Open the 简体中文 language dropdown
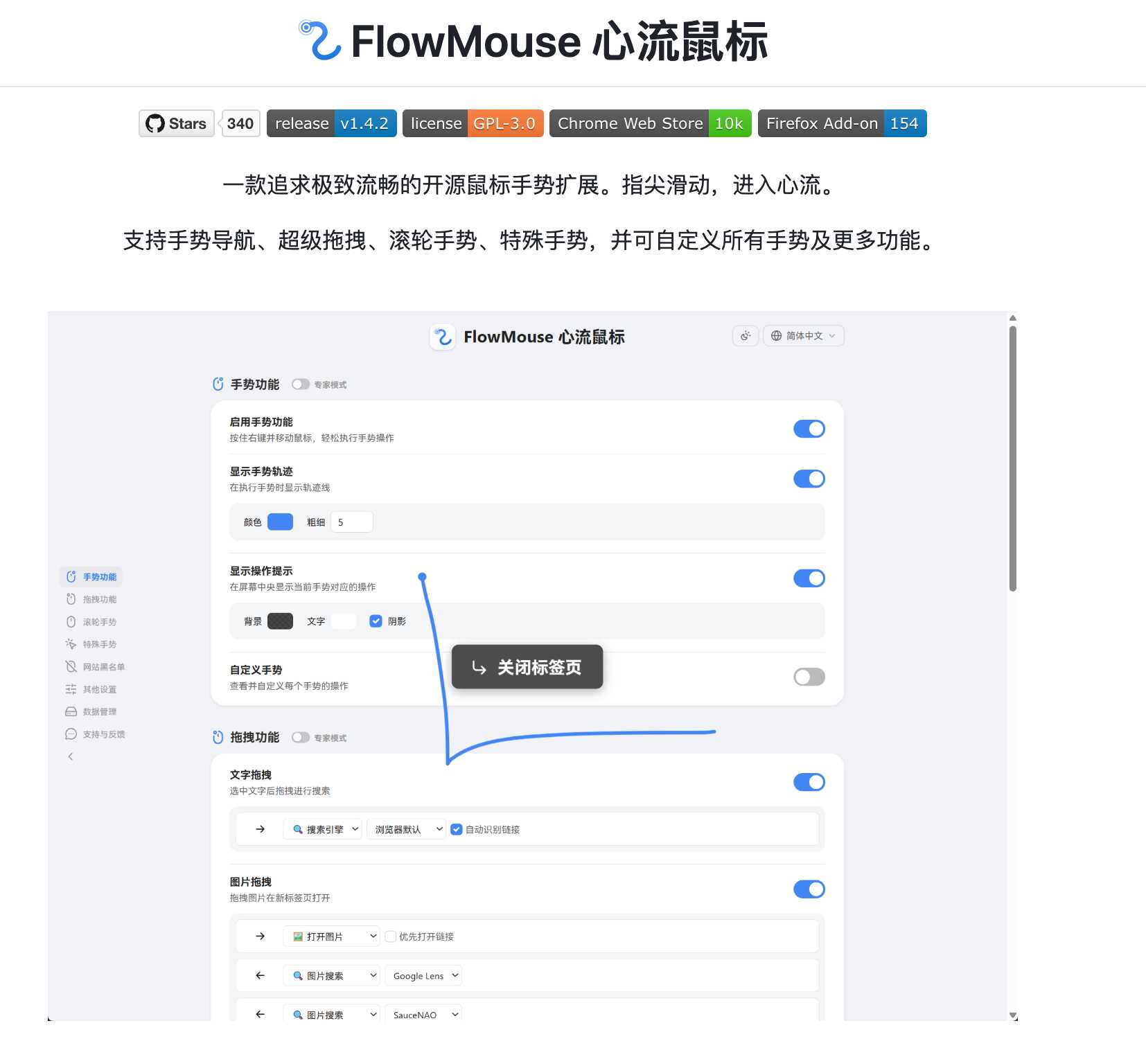Image resolution: width=1146 pixels, height=1039 pixels. coord(804,336)
